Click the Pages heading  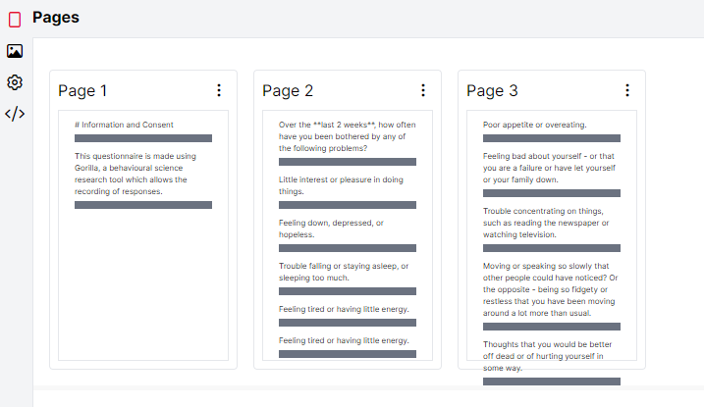point(56,18)
